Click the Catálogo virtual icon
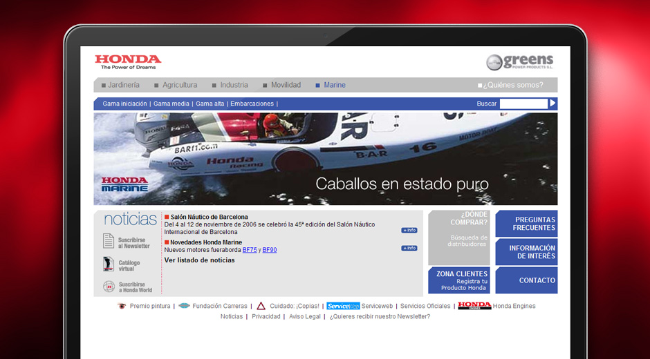The width and height of the screenshot is (650, 359). coord(109,264)
